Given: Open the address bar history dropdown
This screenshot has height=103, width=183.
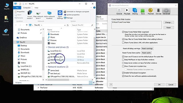Looking at the screenshot, I should pyautogui.click(x=65, y=25).
